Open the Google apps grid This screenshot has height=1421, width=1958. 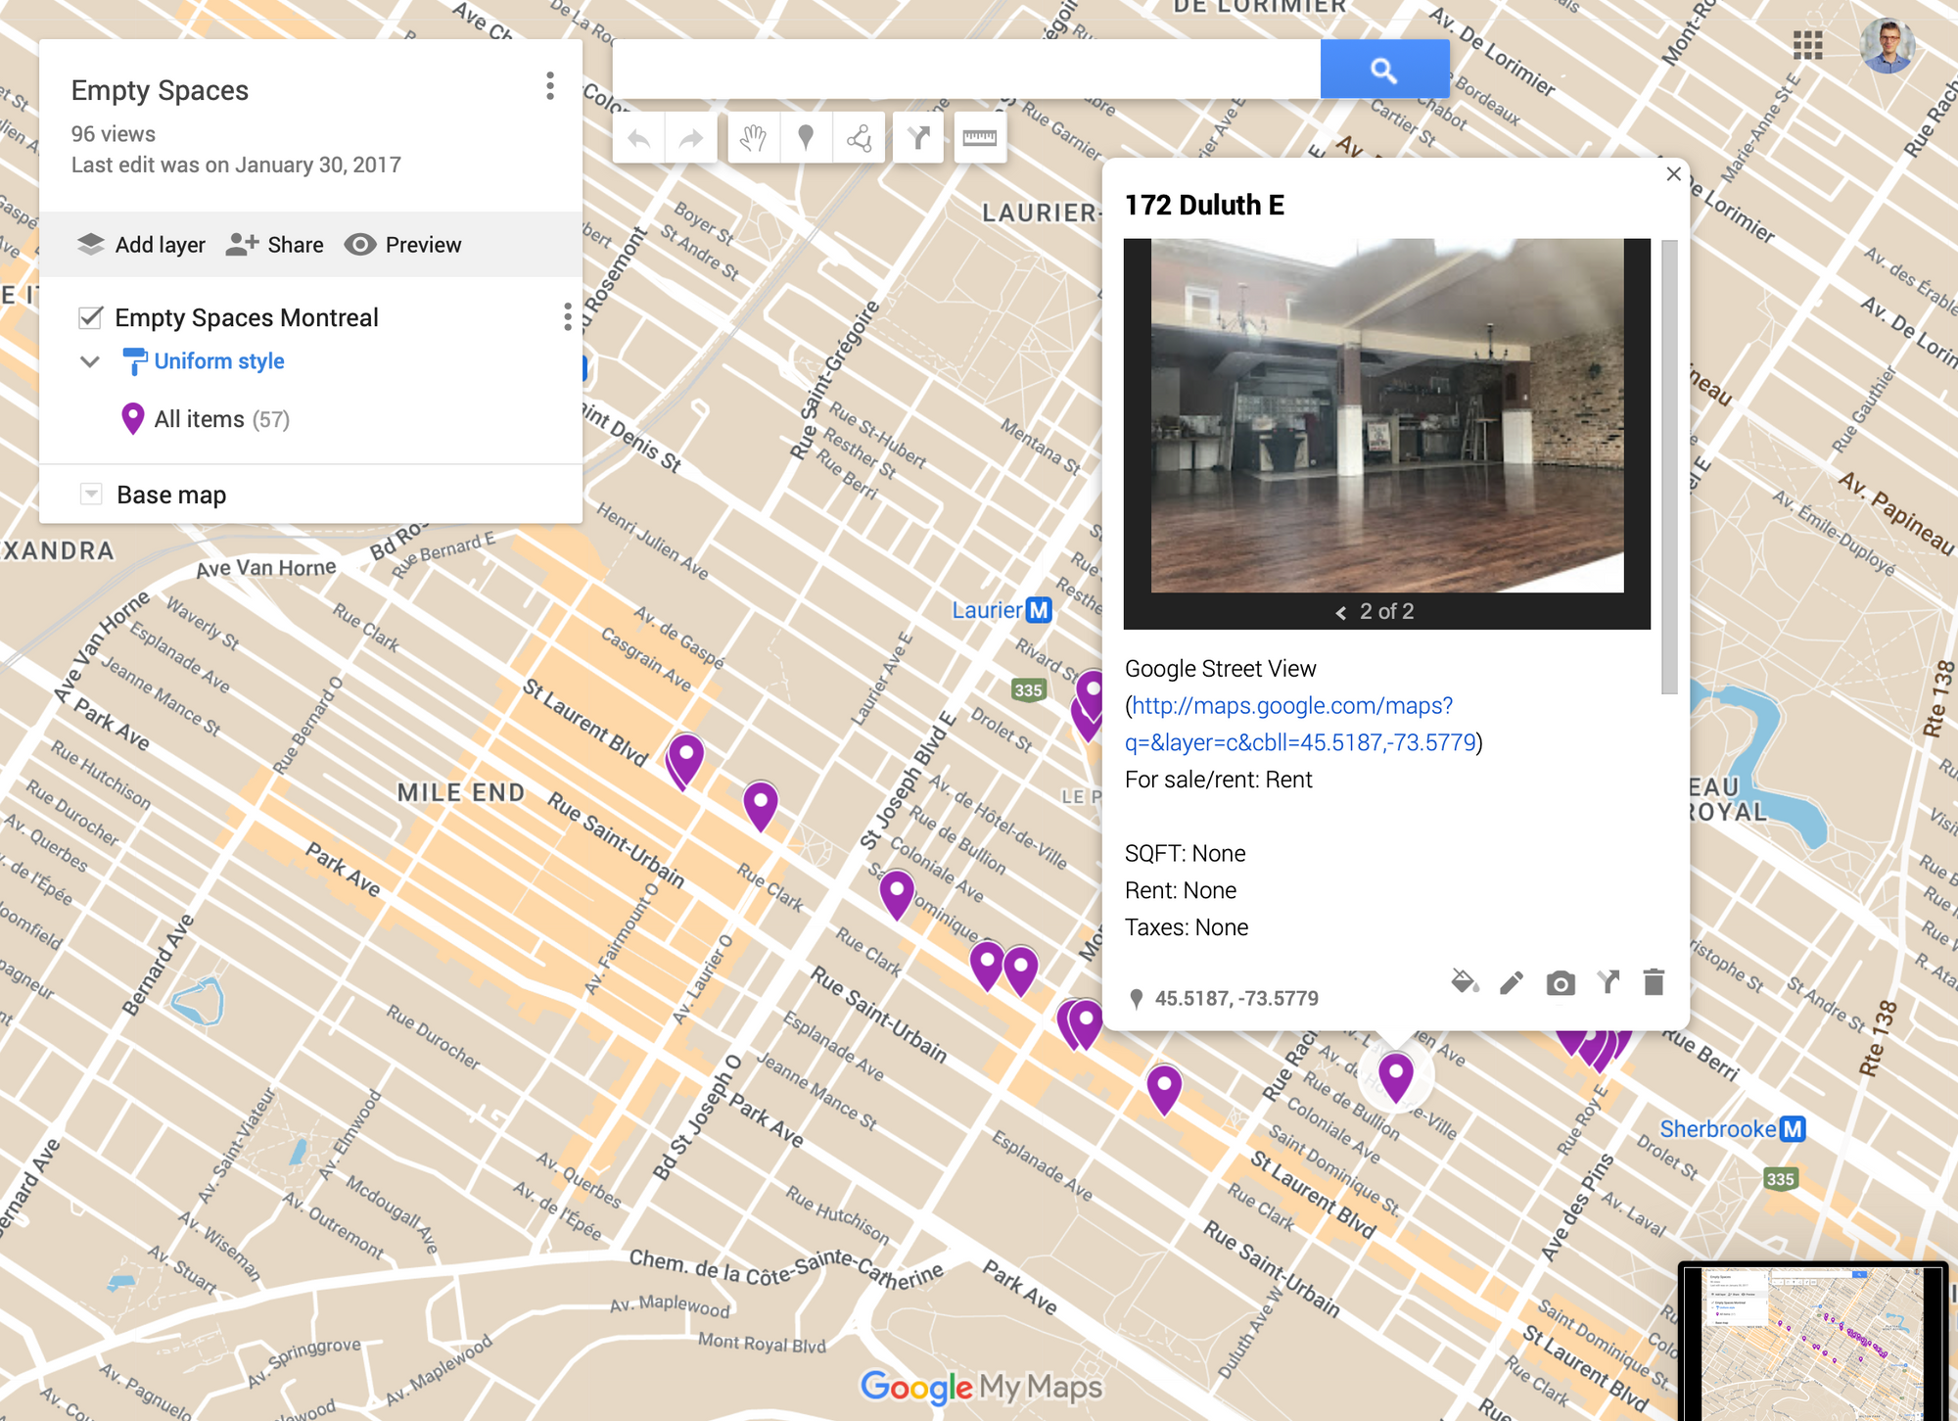pyautogui.click(x=1807, y=45)
